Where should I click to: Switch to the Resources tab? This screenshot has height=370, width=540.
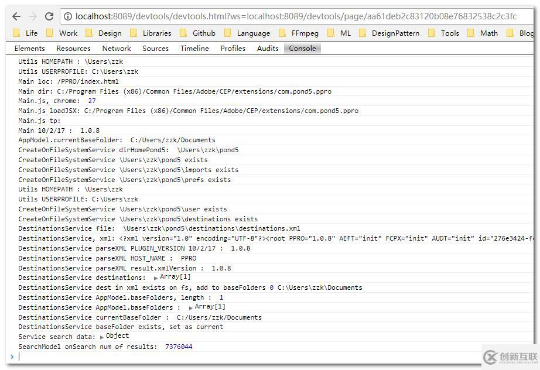point(73,49)
